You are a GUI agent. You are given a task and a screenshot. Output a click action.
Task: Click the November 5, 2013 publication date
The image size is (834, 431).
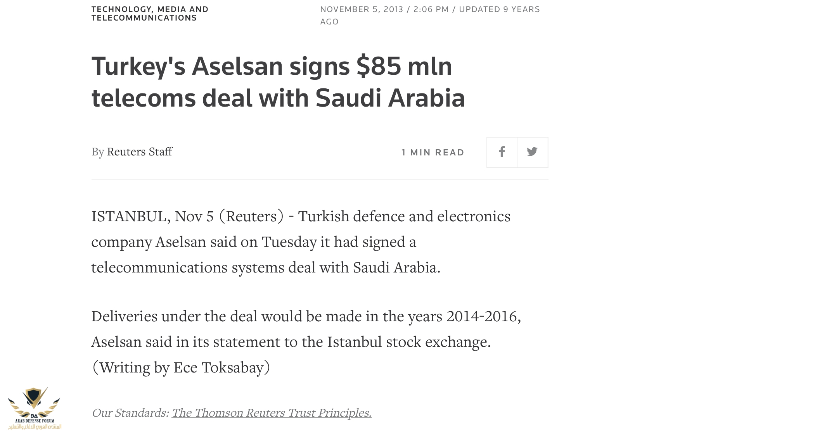pyautogui.click(x=362, y=9)
